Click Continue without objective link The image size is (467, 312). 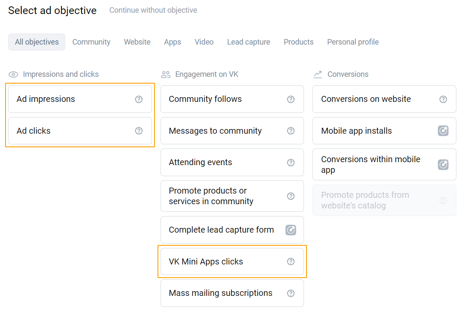pyautogui.click(x=153, y=10)
